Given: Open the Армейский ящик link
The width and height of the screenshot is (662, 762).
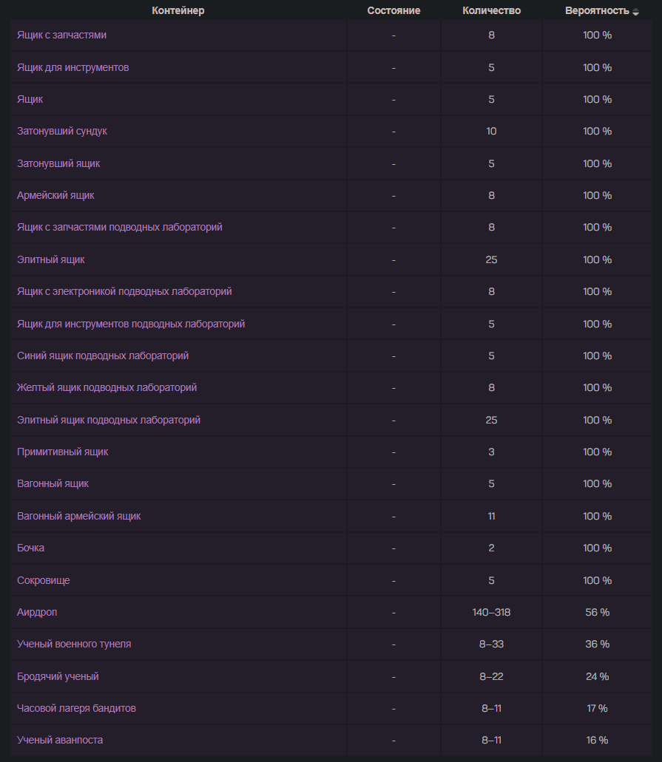Looking at the screenshot, I should [x=55, y=195].
